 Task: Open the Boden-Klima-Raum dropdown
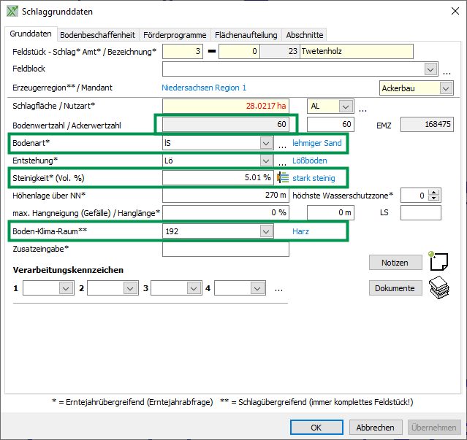[265, 231]
